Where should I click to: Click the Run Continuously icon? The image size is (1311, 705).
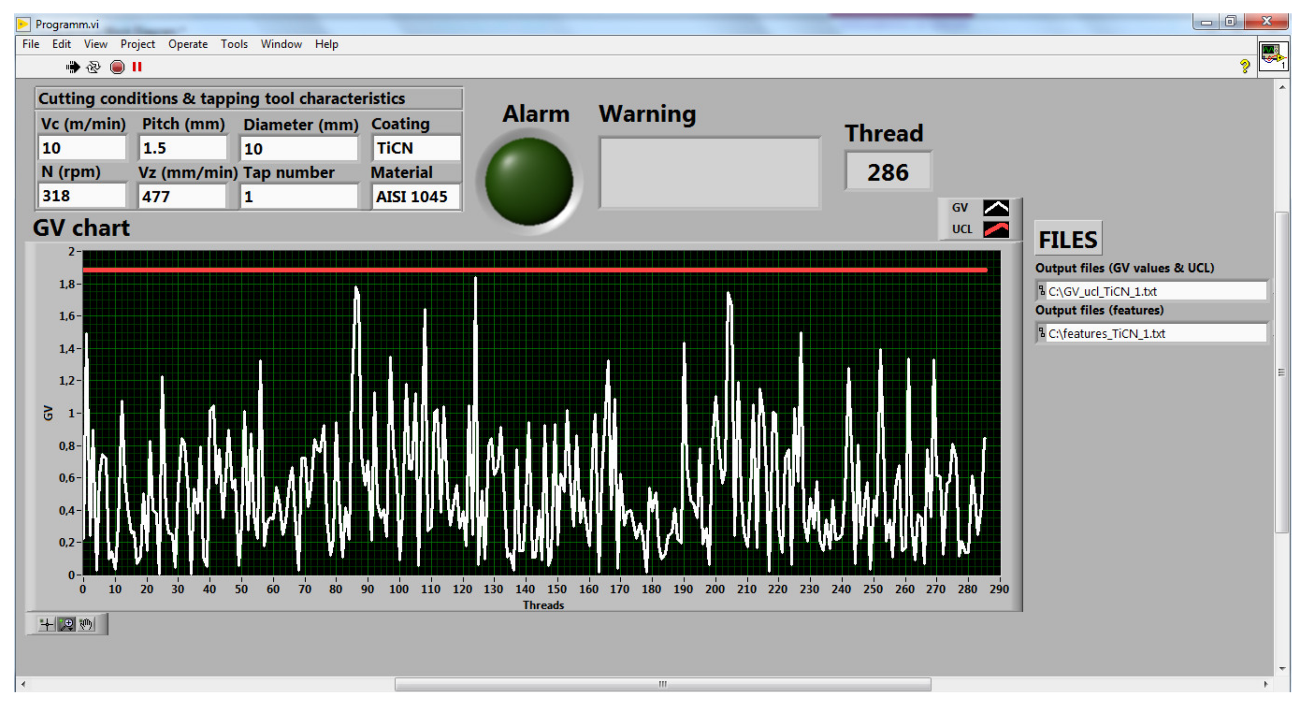click(x=94, y=67)
